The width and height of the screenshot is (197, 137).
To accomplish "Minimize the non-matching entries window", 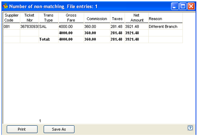I will (175, 6).
